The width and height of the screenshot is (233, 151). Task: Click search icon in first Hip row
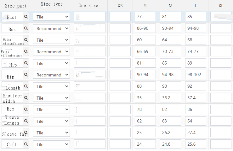click(26, 63)
